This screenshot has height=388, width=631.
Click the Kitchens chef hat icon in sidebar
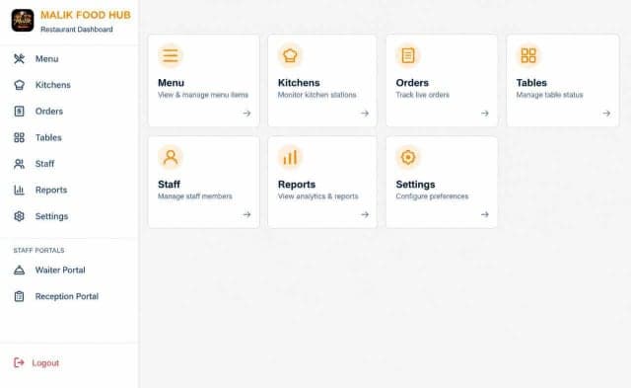[19, 85]
